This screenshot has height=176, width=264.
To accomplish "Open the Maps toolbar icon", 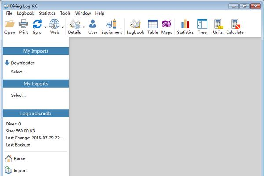I will click(x=166, y=24).
